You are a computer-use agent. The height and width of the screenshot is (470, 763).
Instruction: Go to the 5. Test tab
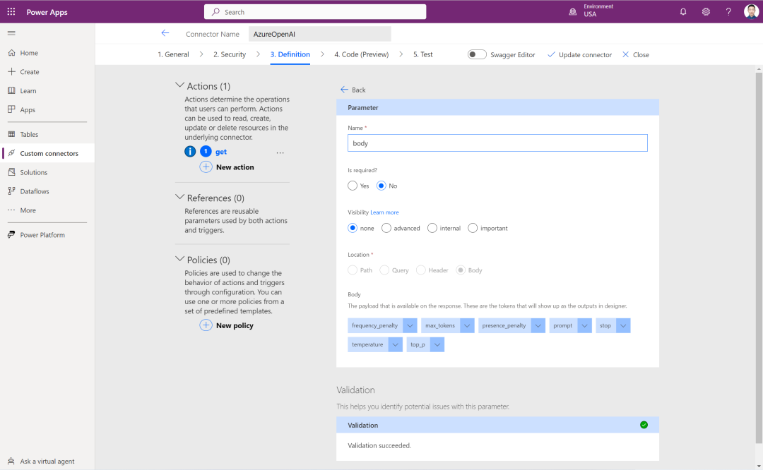coord(423,54)
